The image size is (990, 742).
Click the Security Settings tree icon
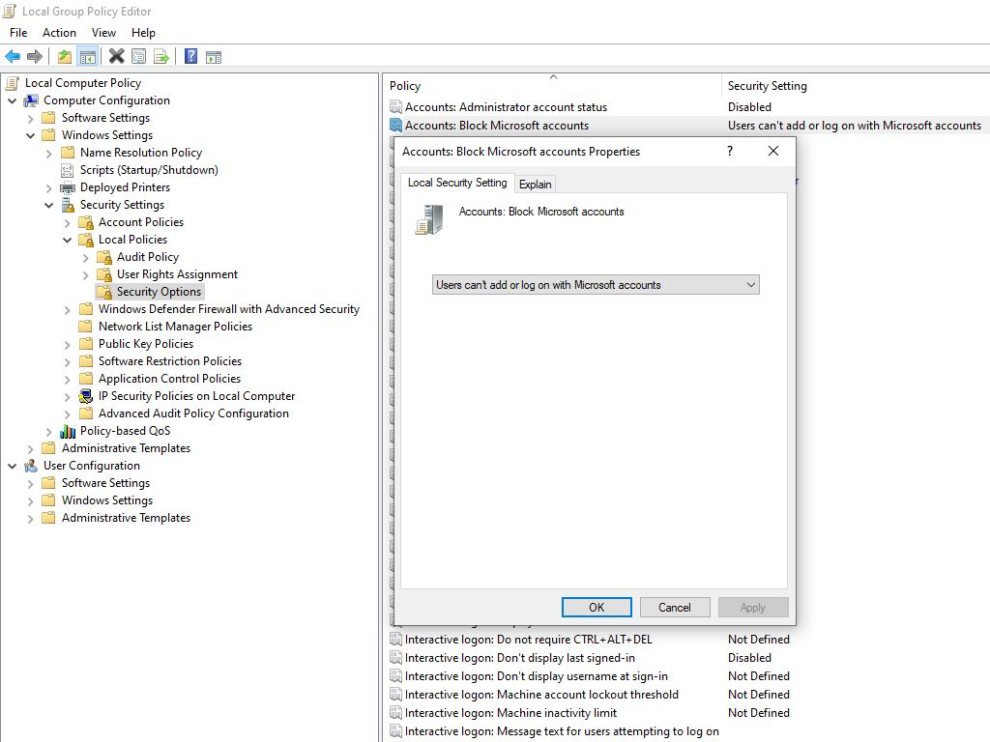tap(68, 205)
